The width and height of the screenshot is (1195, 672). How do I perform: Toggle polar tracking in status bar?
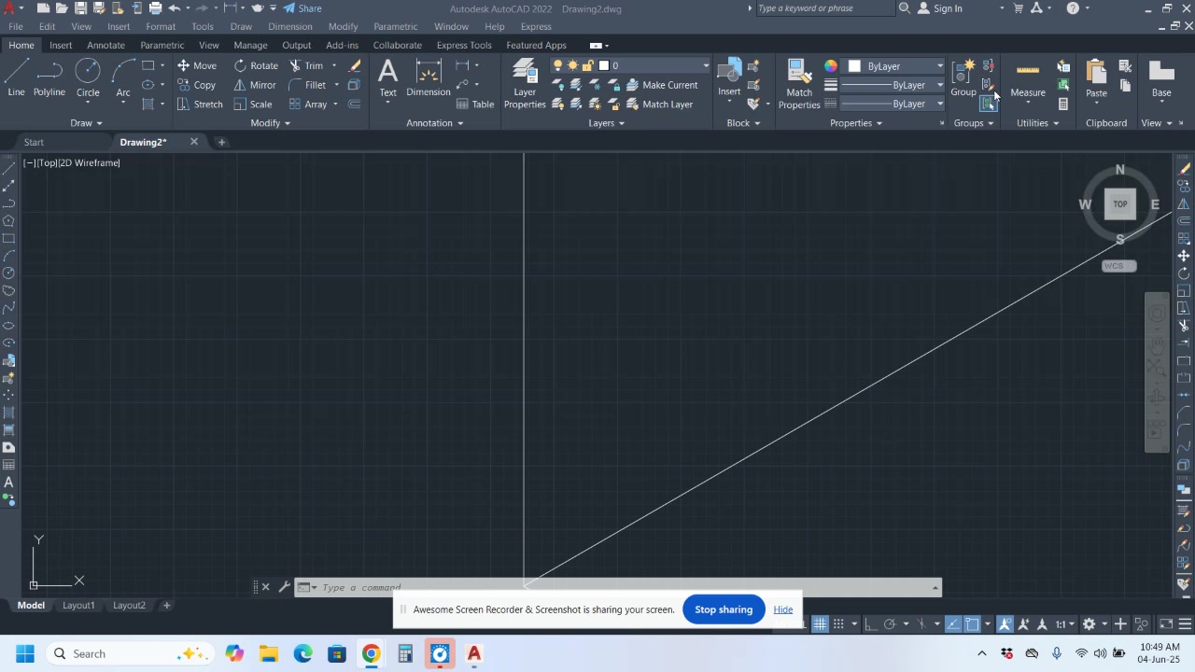pyautogui.click(x=890, y=624)
